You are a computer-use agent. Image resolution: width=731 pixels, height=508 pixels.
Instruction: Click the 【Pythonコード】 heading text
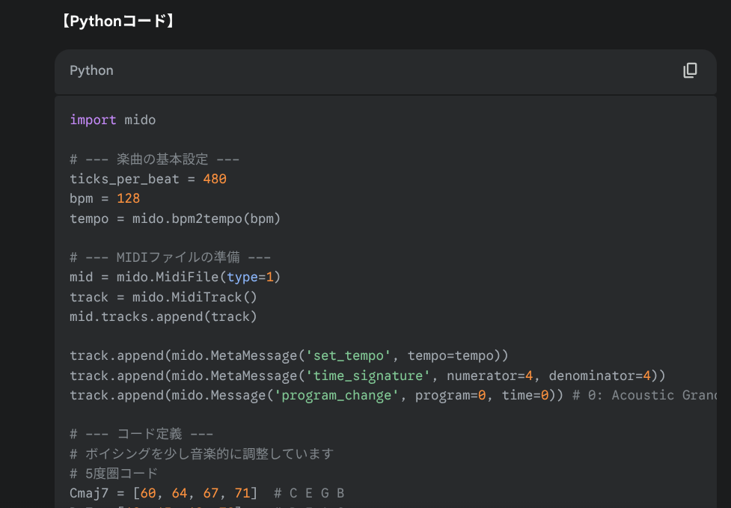tap(117, 22)
